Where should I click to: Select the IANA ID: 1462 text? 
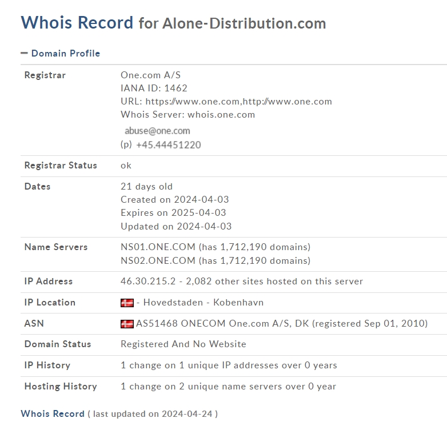pos(154,88)
